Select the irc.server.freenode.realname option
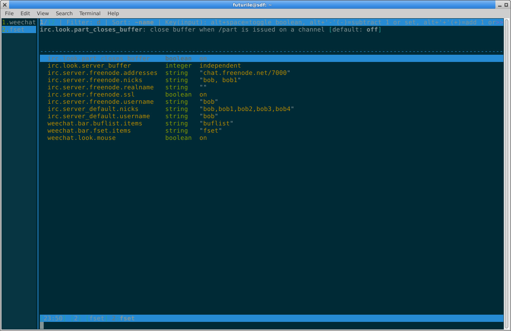The width and height of the screenshot is (511, 331). click(101, 87)
